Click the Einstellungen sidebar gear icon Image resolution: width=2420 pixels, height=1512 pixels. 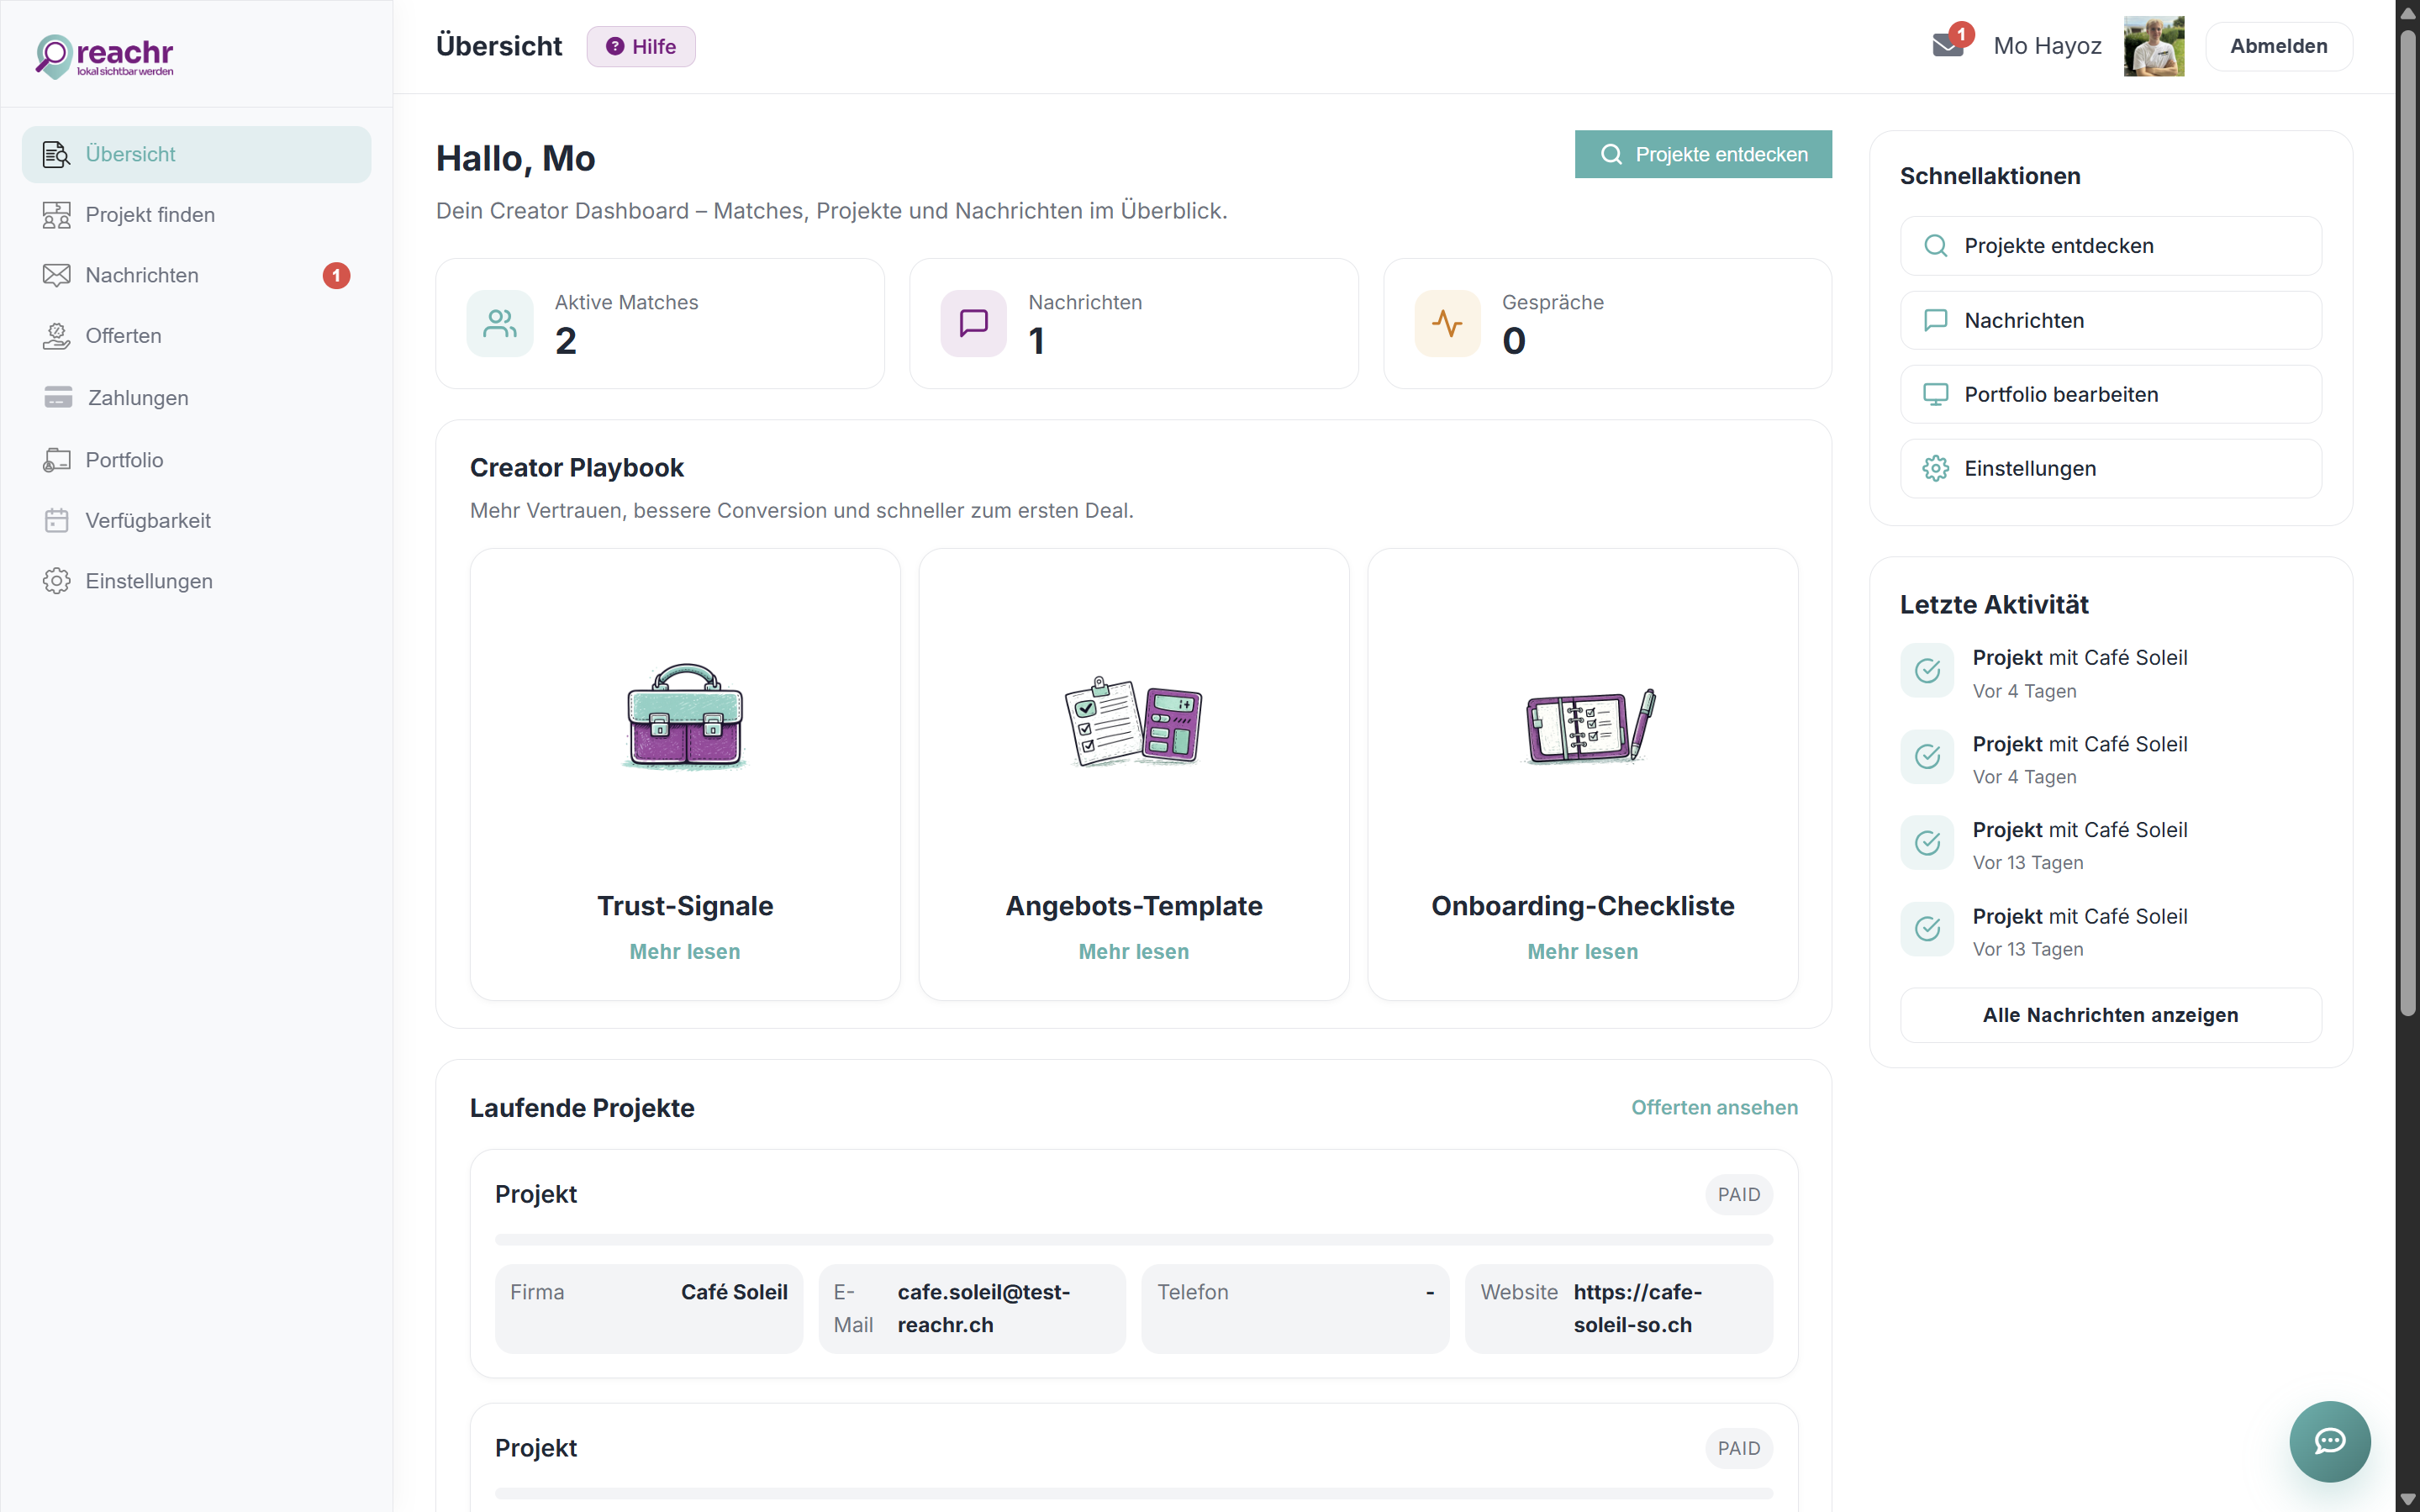pos(56,581)
